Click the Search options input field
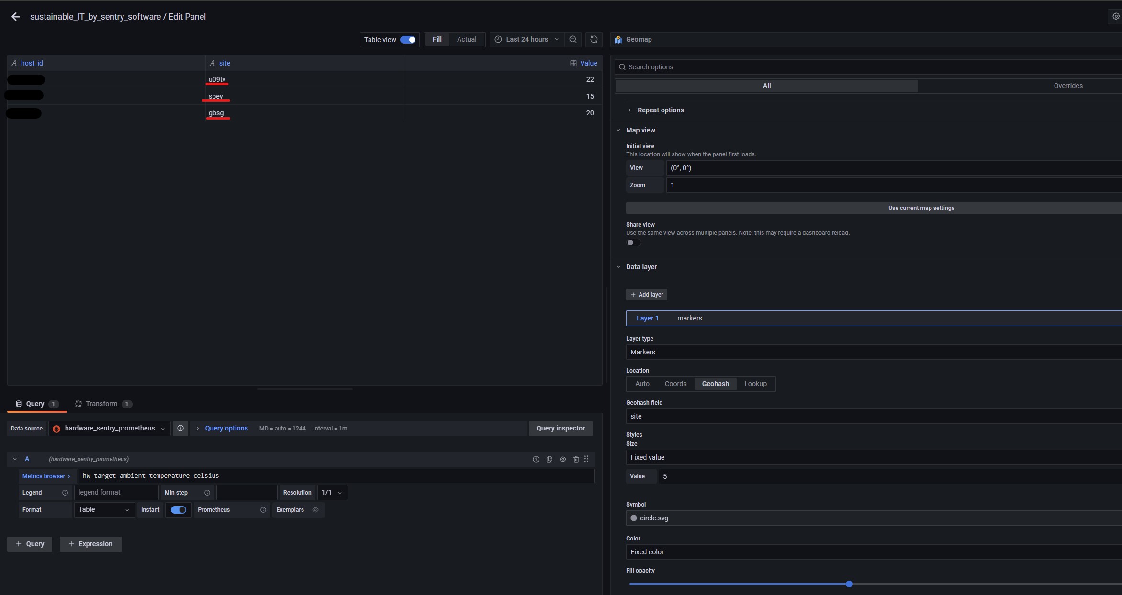 coord(869,67)
